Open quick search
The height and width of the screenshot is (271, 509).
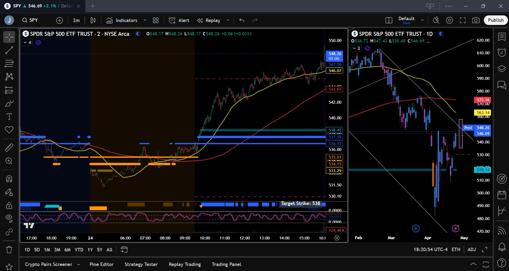[x=436, y=20]
